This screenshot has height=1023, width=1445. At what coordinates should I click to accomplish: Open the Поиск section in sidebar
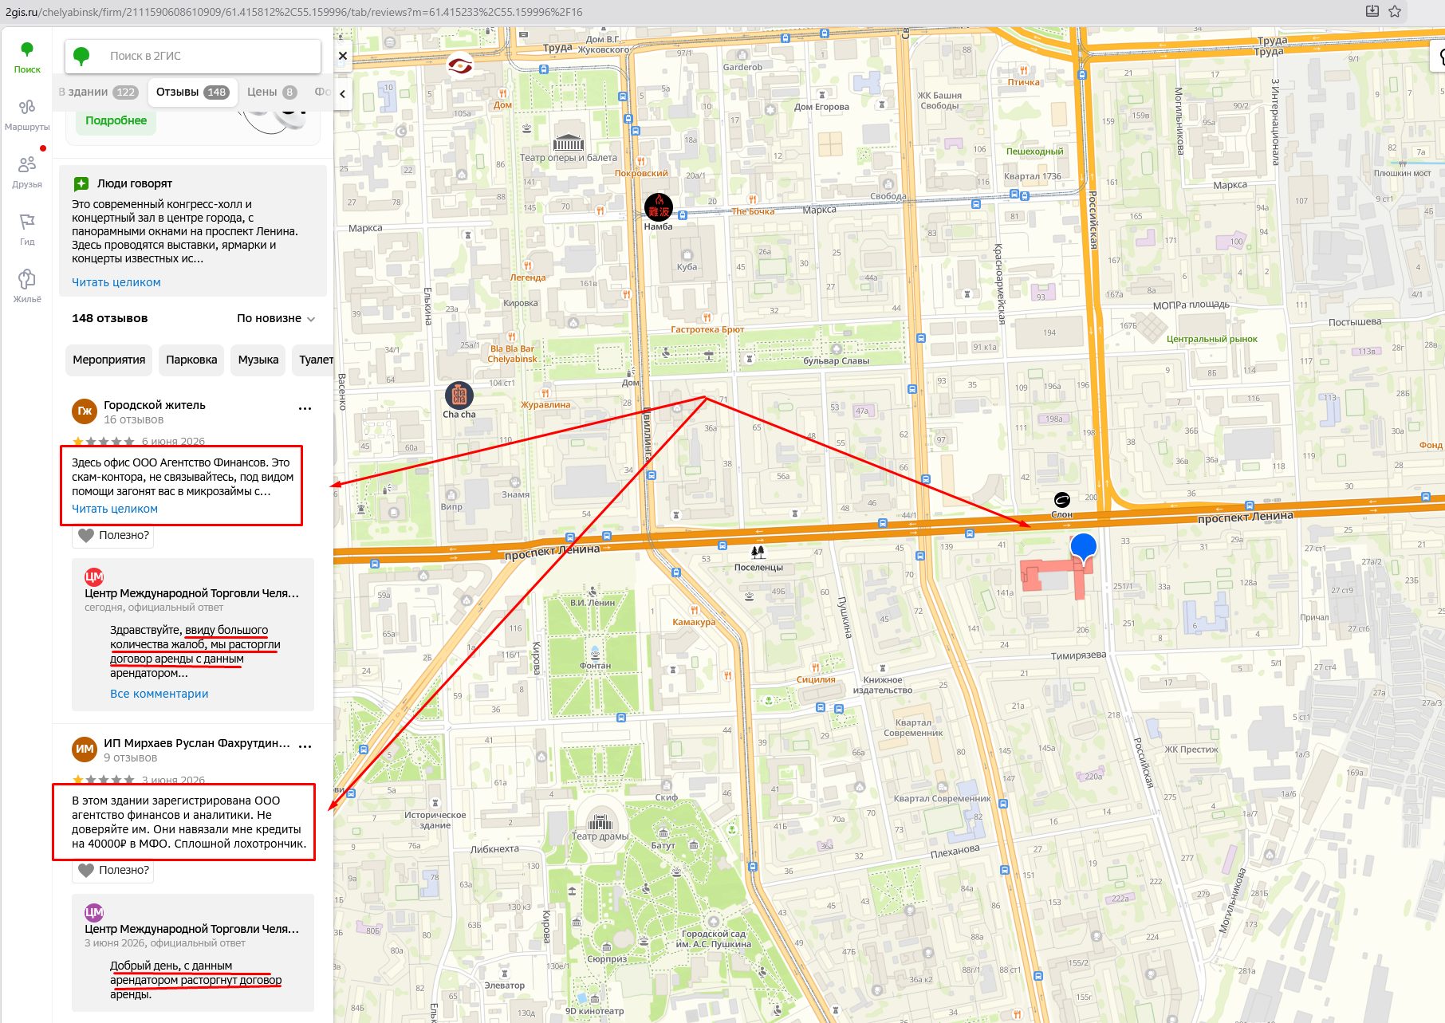[26, 57]
